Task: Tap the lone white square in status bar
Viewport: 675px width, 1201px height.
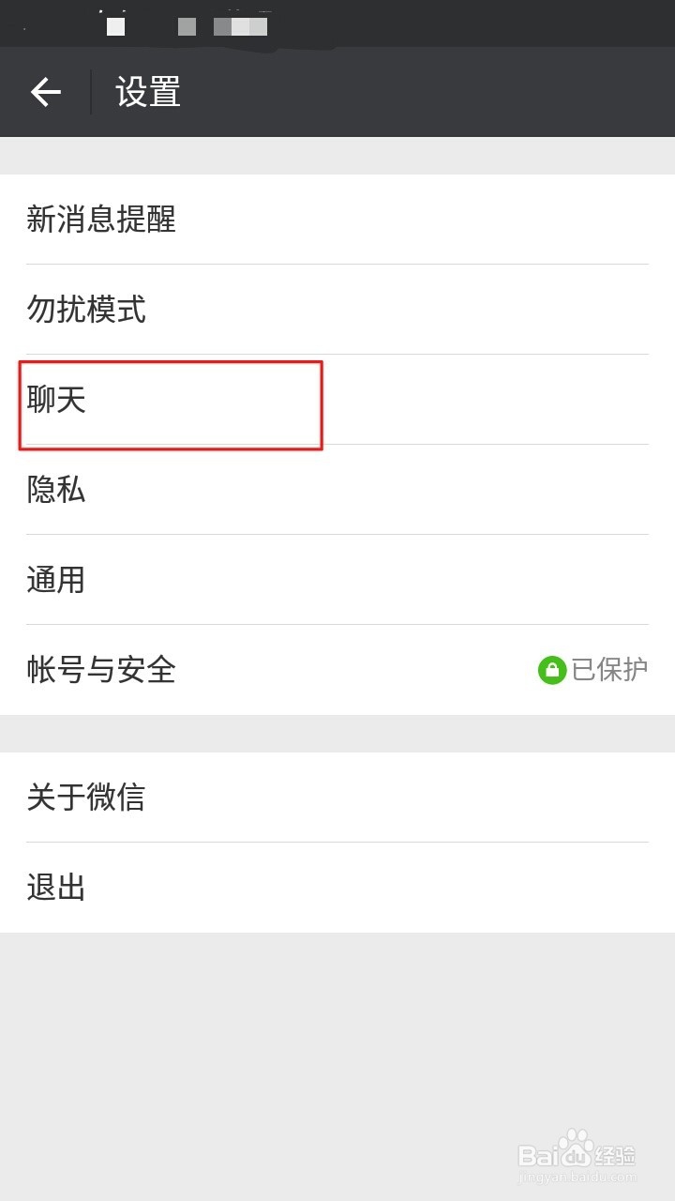Action: pyautogui.click(x=115, y=26)
